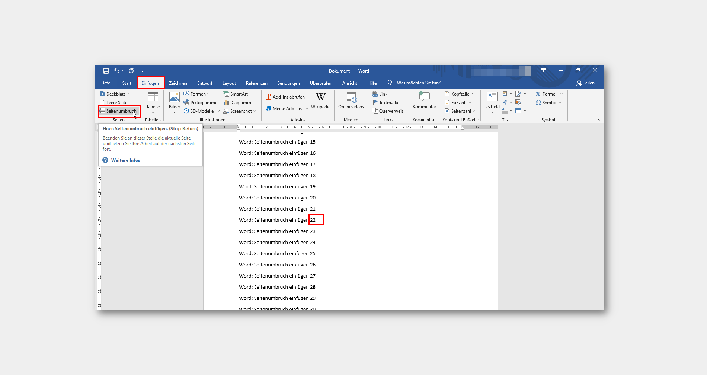Click the Undo arrow icon
Image resolution: width=707 pixels, height=375 pixels.
[117, 71]
